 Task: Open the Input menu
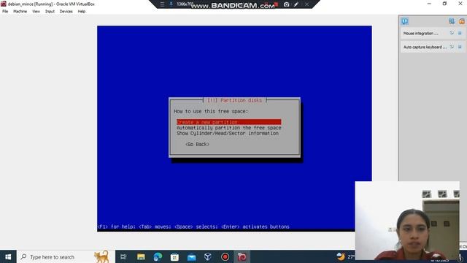[50, 12]
